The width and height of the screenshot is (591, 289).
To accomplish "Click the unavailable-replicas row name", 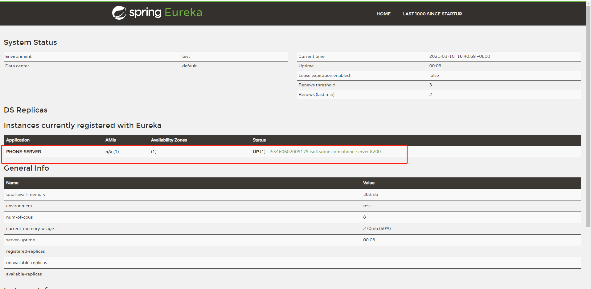I will (x=27, y=263).
